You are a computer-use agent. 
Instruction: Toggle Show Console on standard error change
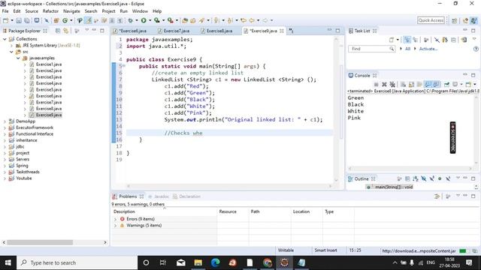[436, 84]
